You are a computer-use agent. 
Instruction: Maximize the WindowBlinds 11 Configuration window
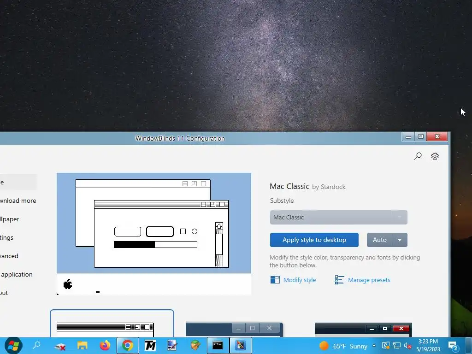[x=421, y=136]
